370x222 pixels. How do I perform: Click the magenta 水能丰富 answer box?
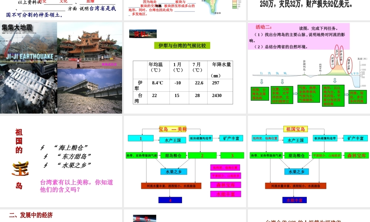pyautogui.click(x=226, y=194)
